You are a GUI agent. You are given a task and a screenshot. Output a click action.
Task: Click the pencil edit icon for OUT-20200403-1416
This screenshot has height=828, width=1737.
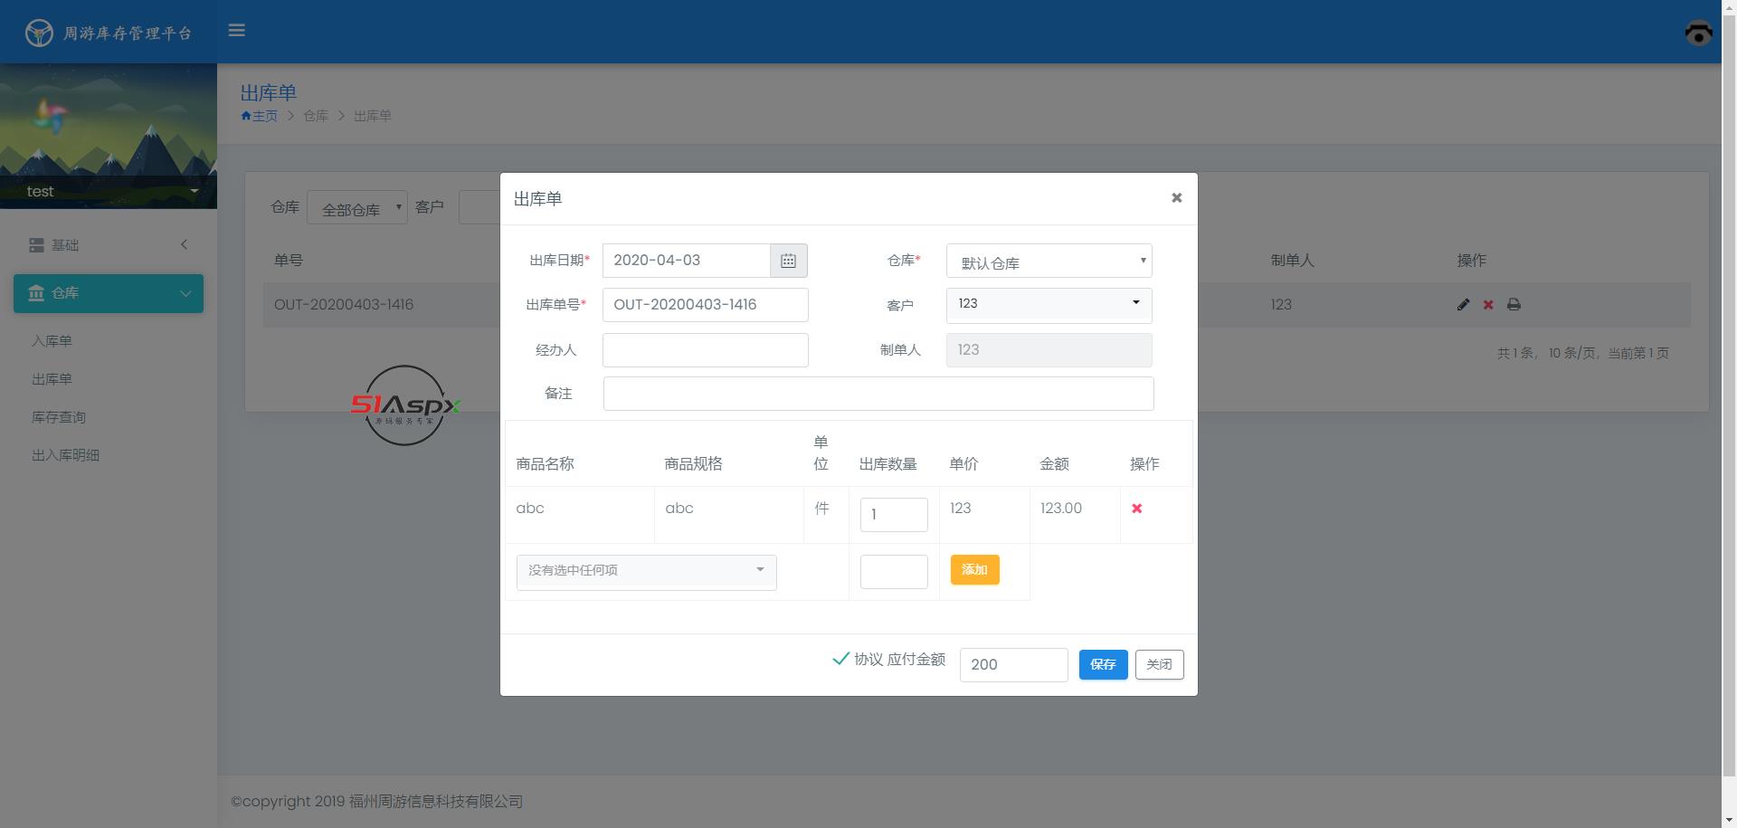pos(1463,305)
